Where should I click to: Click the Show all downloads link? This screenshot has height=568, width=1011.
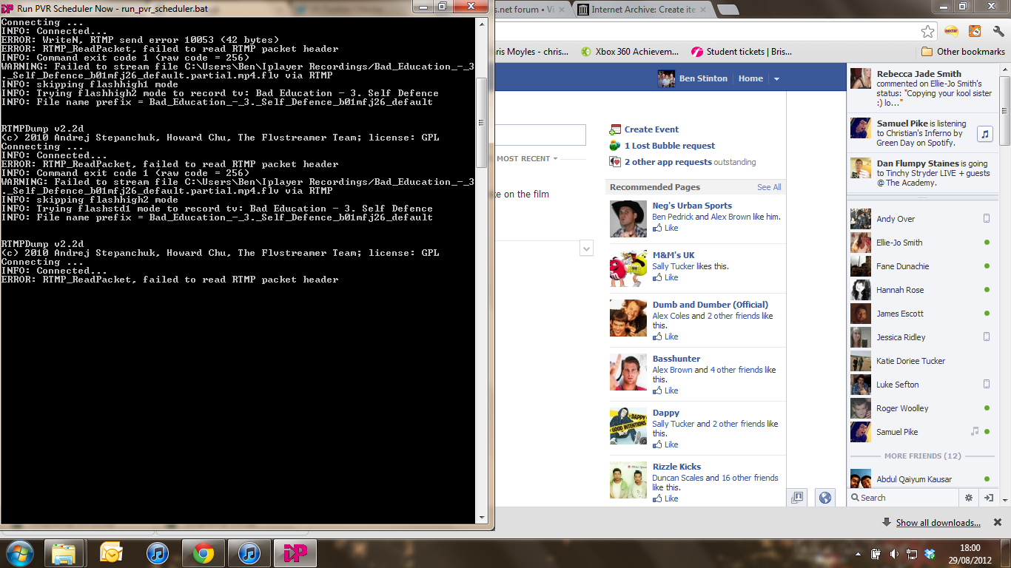tap(938, 523)
